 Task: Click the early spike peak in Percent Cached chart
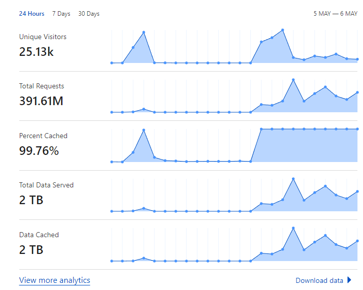coord(144,130)
